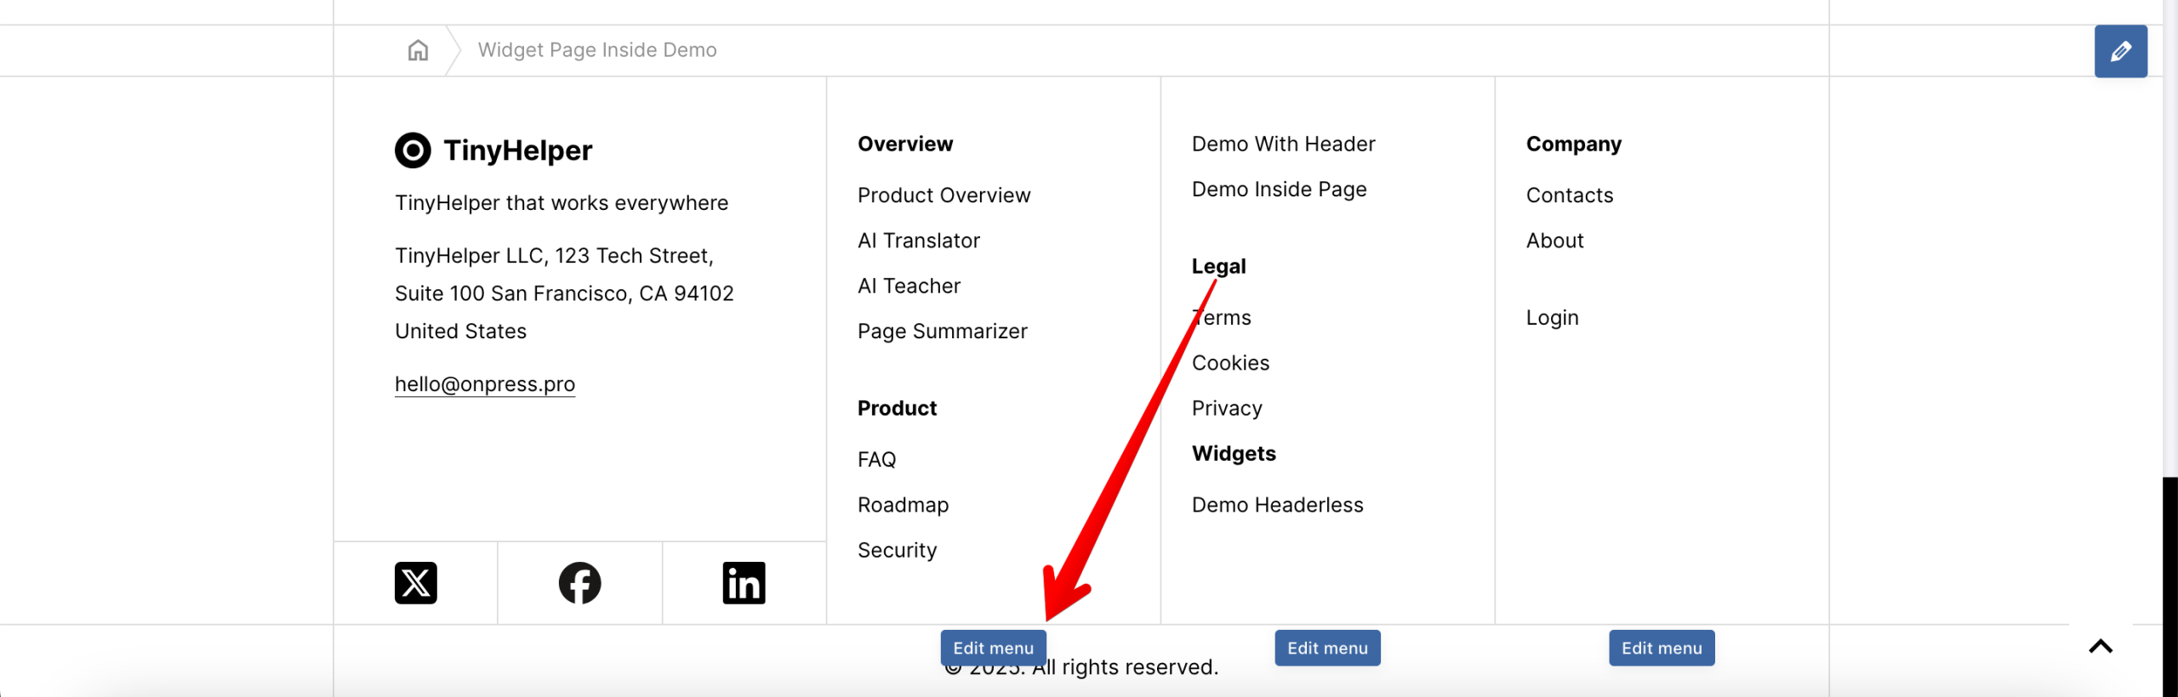Click Edit menu button under Overview column
This screenshot has width=2178, height=697.
[x=993, y=648]
